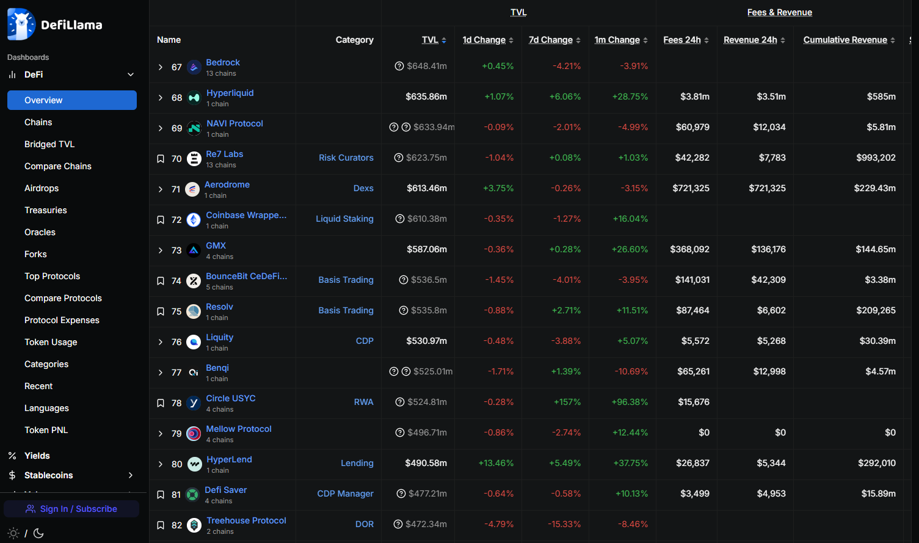
Task: Expand the Stablecoins sidebar section
Action: point(131,475)
